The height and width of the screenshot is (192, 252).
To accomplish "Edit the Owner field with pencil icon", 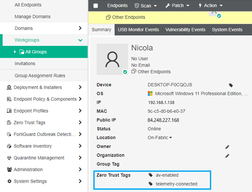I will click(227, 147).
